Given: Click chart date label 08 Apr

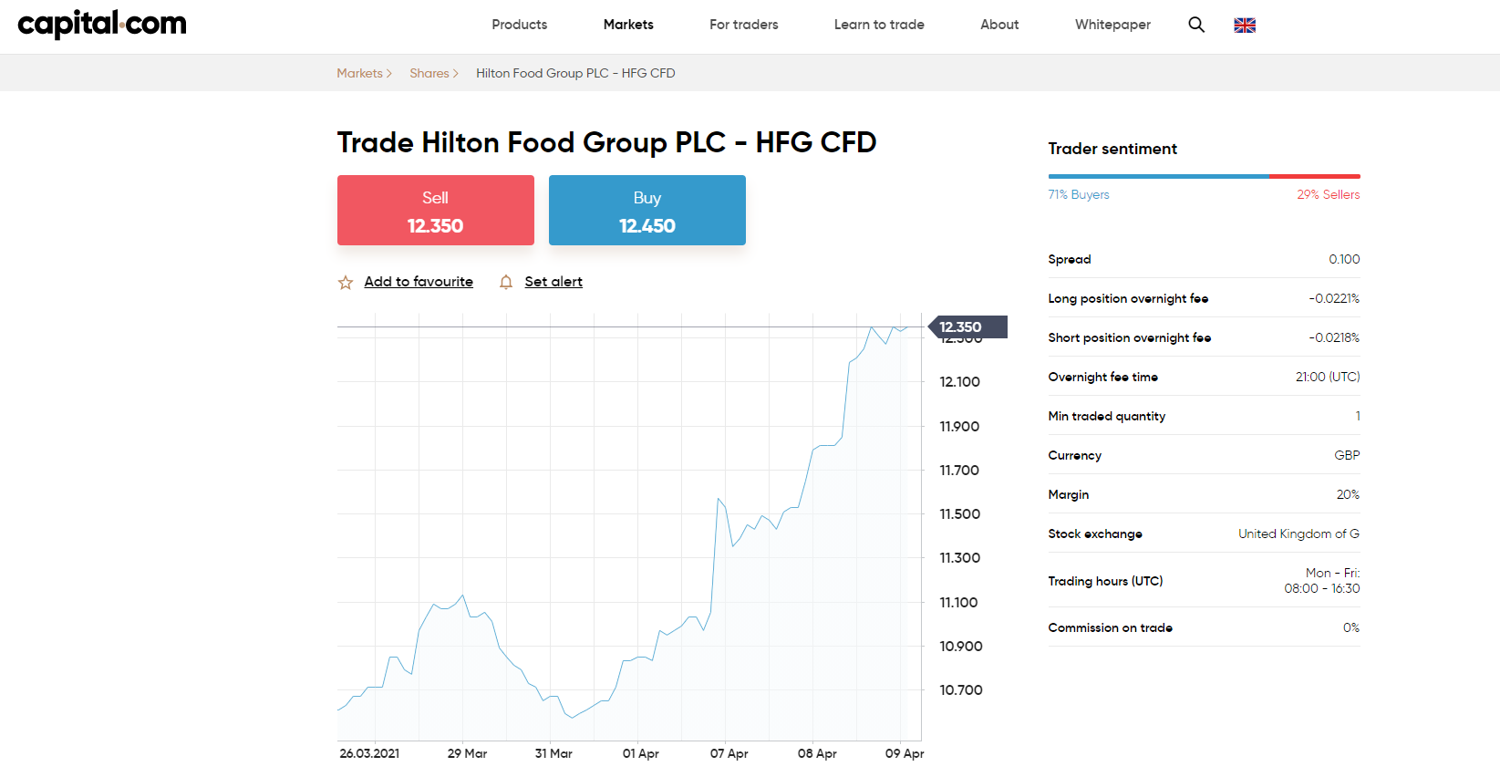Looking at the screenshot, I should [x=817, y=753].
